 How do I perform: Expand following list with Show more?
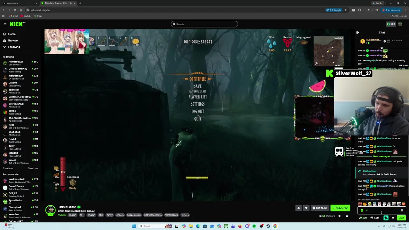(8, 168)
